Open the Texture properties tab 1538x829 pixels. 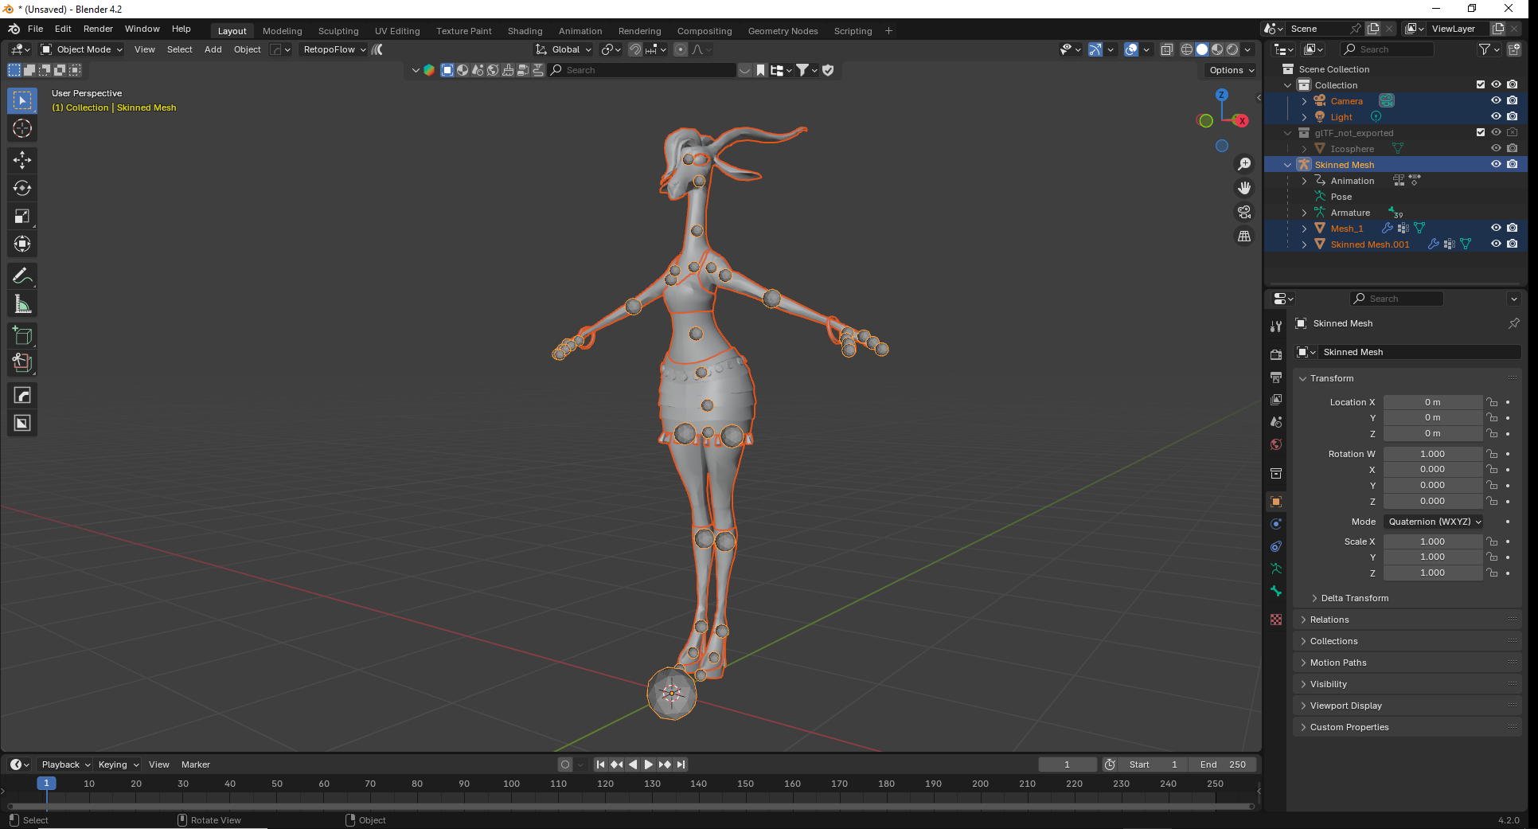[x=1276, y=620]
